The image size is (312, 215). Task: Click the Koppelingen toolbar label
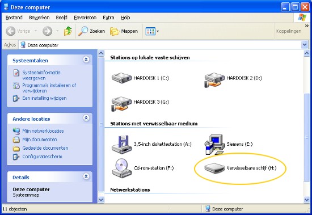[289, 31]
